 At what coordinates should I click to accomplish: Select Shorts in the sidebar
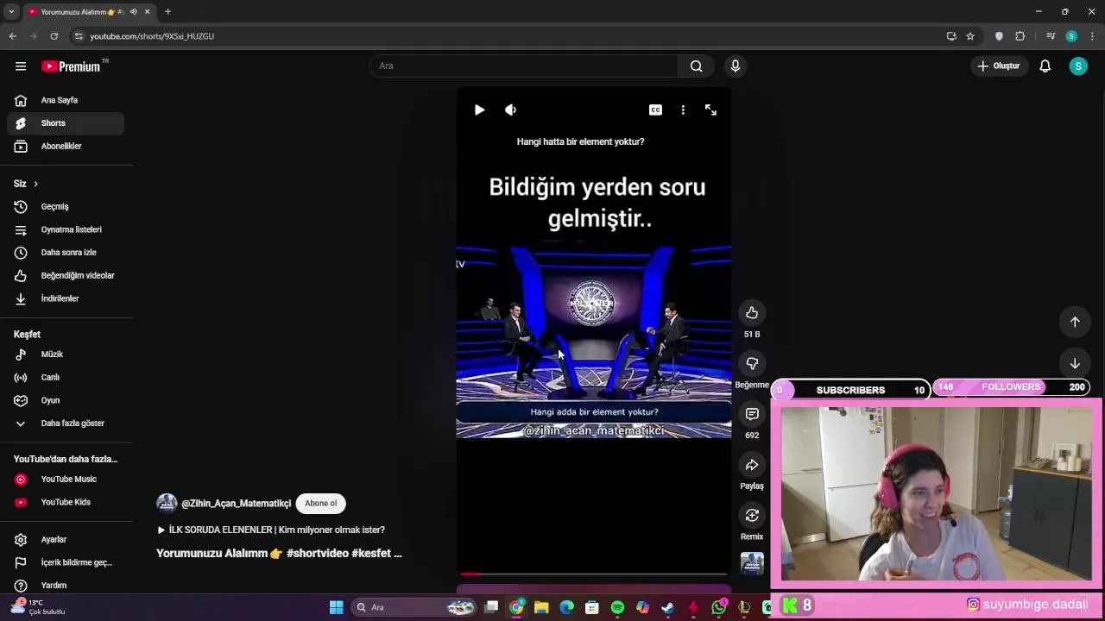point(66,123)
